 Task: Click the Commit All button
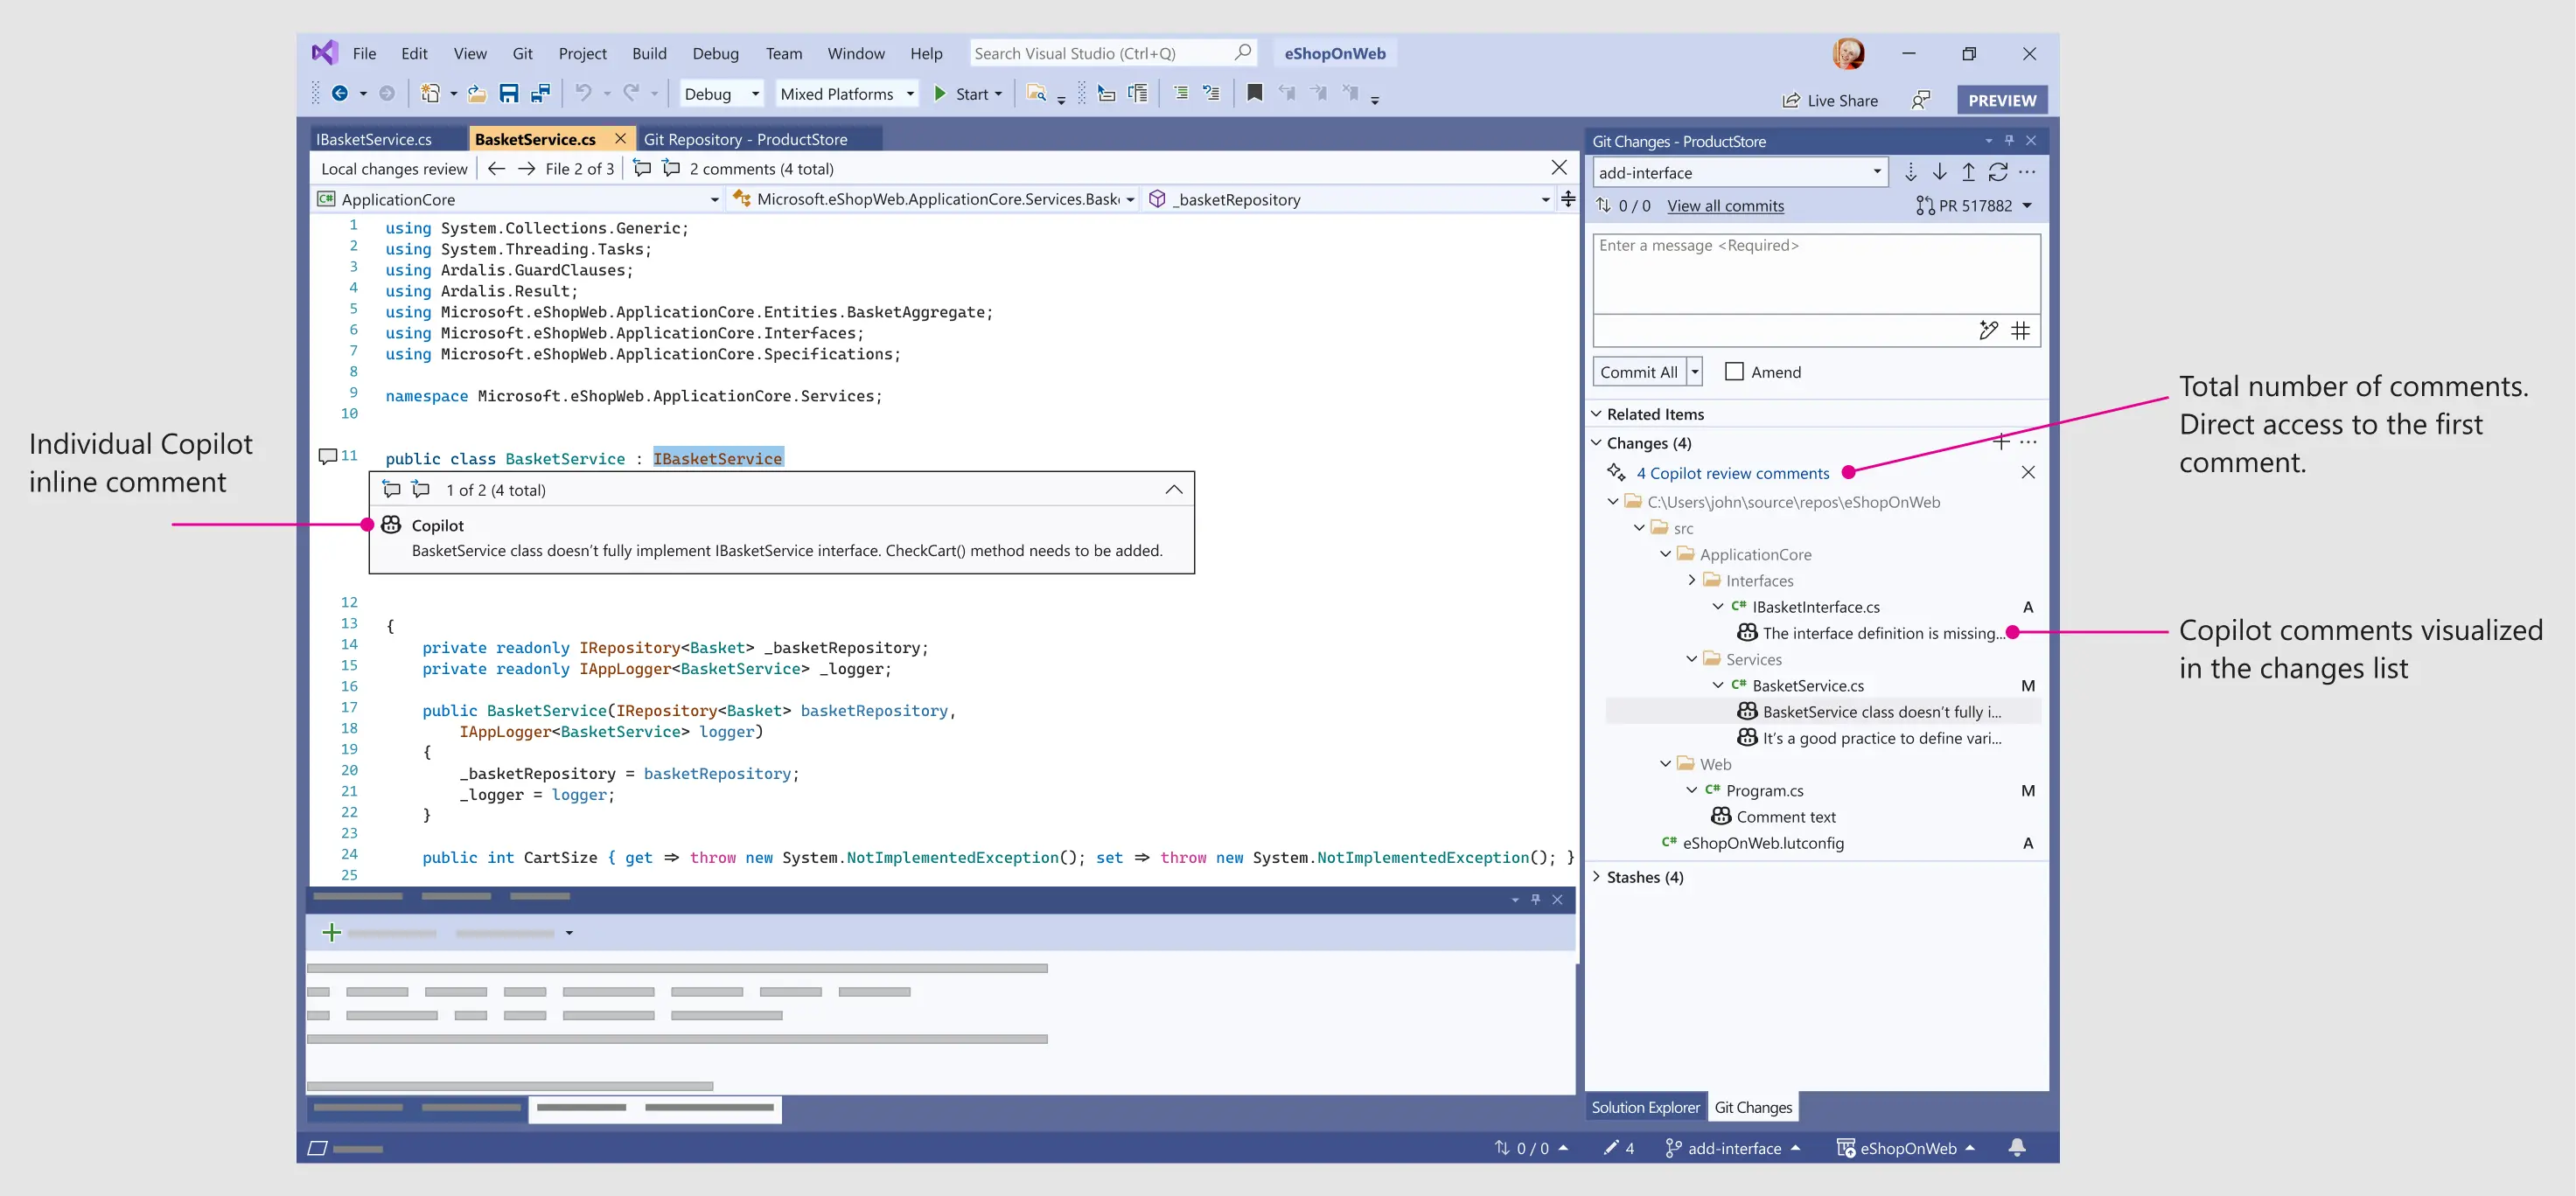pyautogui.click(x=1638, y=372)
